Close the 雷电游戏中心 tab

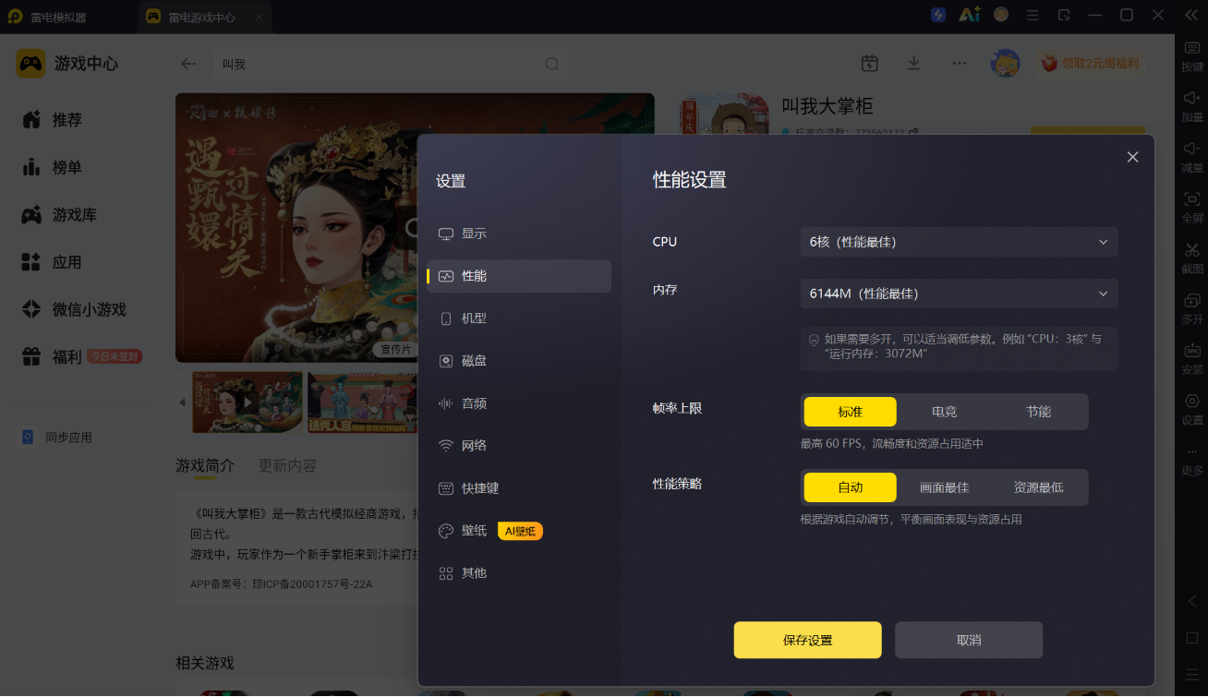[260, 18]
